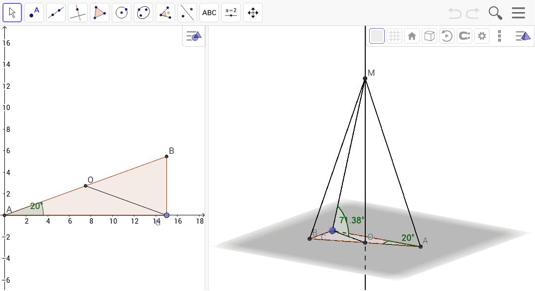
Task: Select the Reflect about line tool
Action: click(x=187, y=13)
